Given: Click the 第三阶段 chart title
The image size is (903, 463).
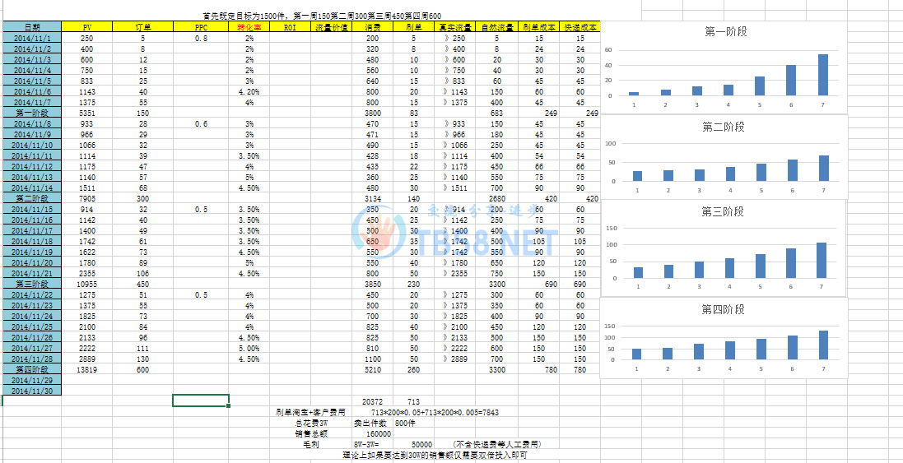Looking at the screenshot, I should [723, 211].
